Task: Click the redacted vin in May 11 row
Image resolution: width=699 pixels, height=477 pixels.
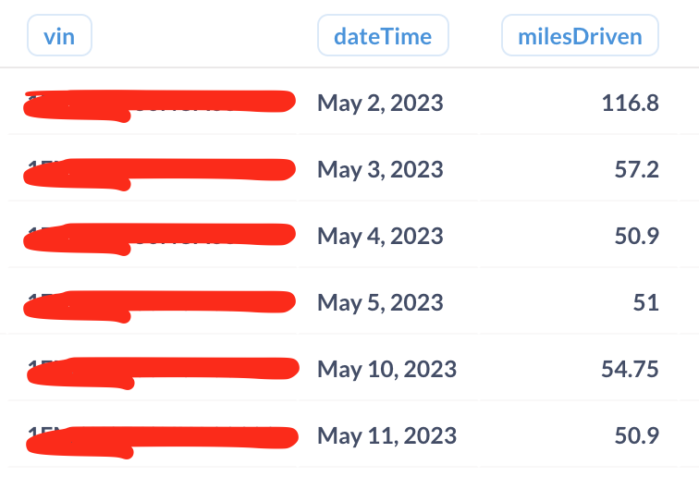Action: click(162, 441)
